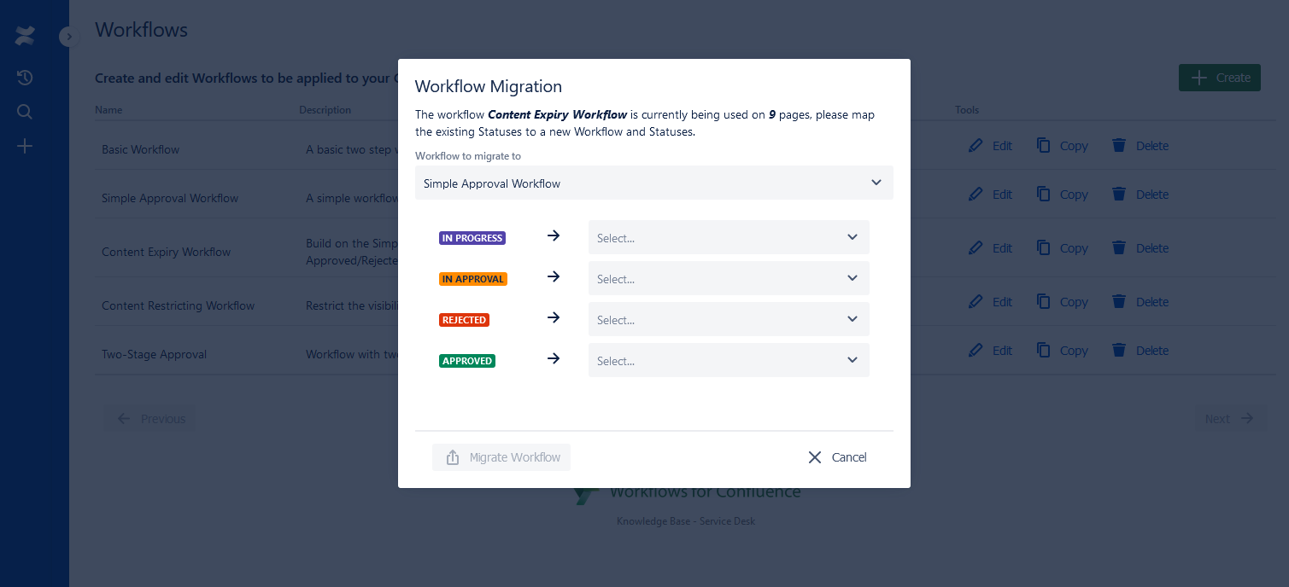The height and width of the screenshot is (587, 1289).
Task: Click the trash icon for Two-Stage Approval
Action: [1118, 351]
